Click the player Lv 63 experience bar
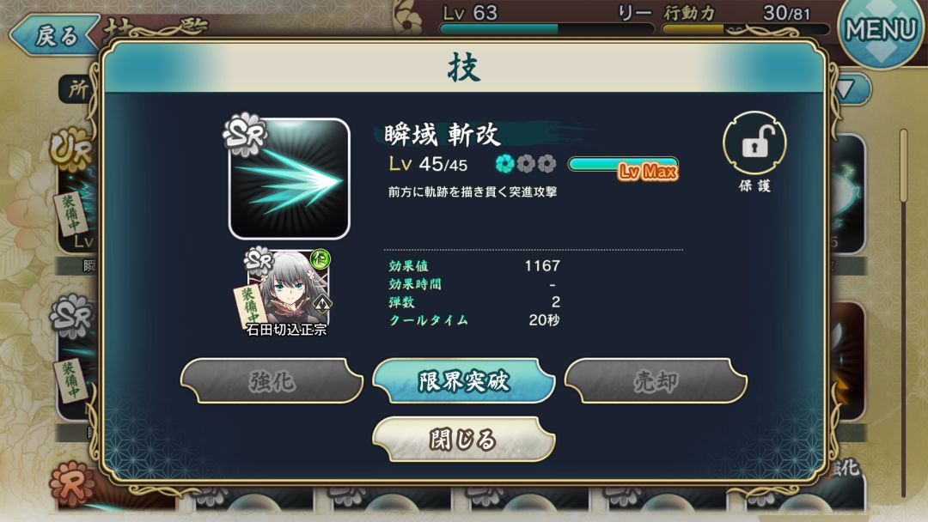 [547, 29]
